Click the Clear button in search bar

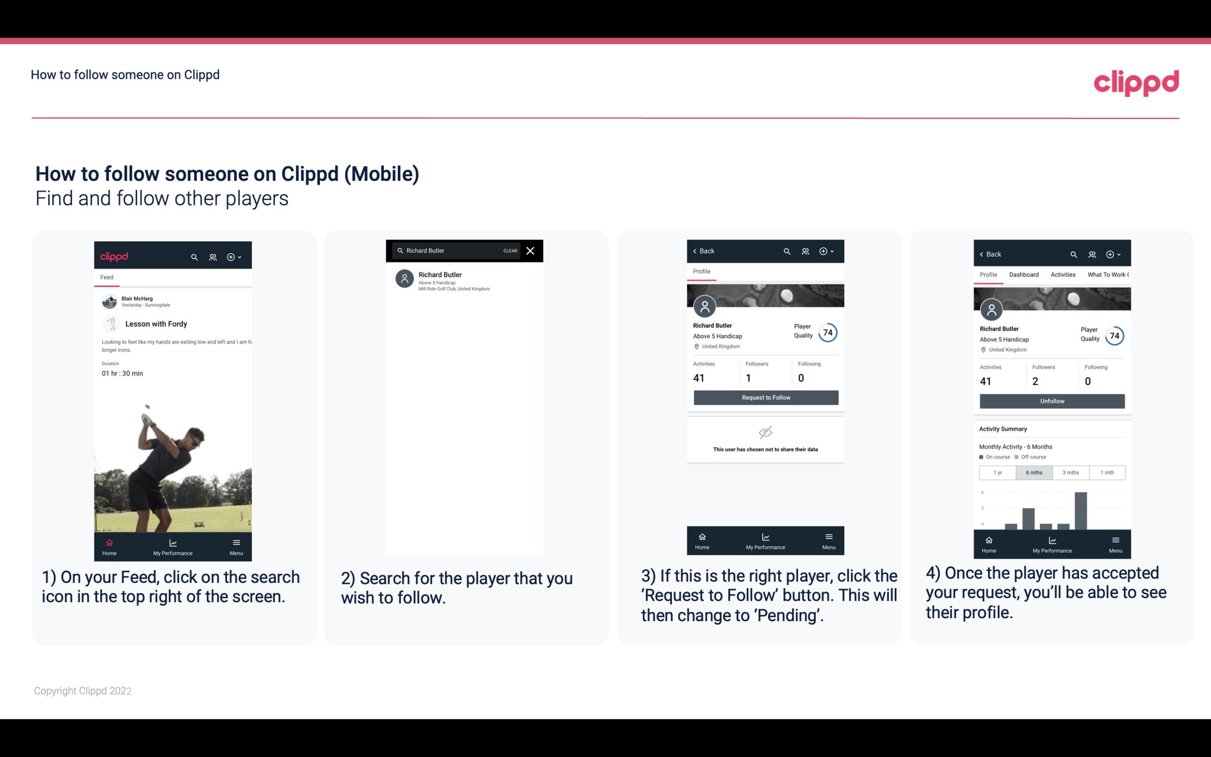(510, 251)
